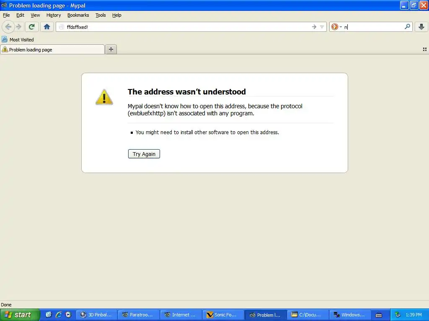Open the History menu
Image resolution: width=429 pixels, height=321 pixels.
(54, 15)
